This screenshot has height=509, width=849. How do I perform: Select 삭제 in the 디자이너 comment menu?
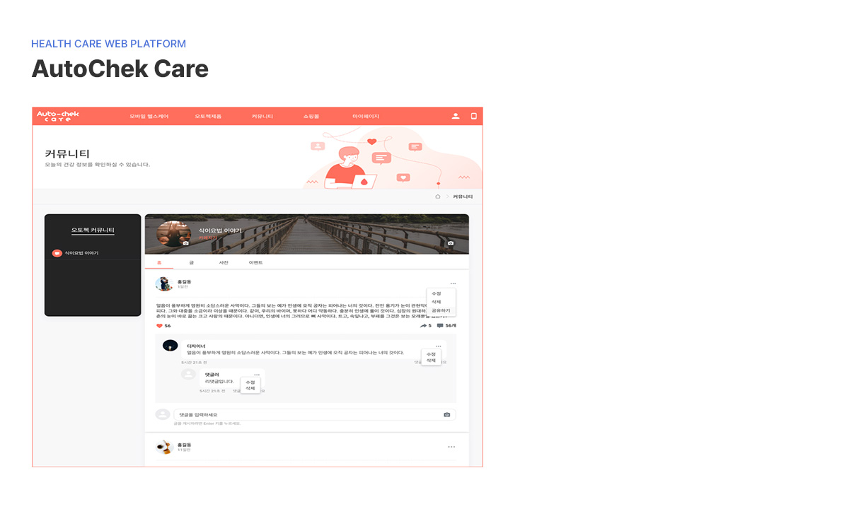coord(431,361)
